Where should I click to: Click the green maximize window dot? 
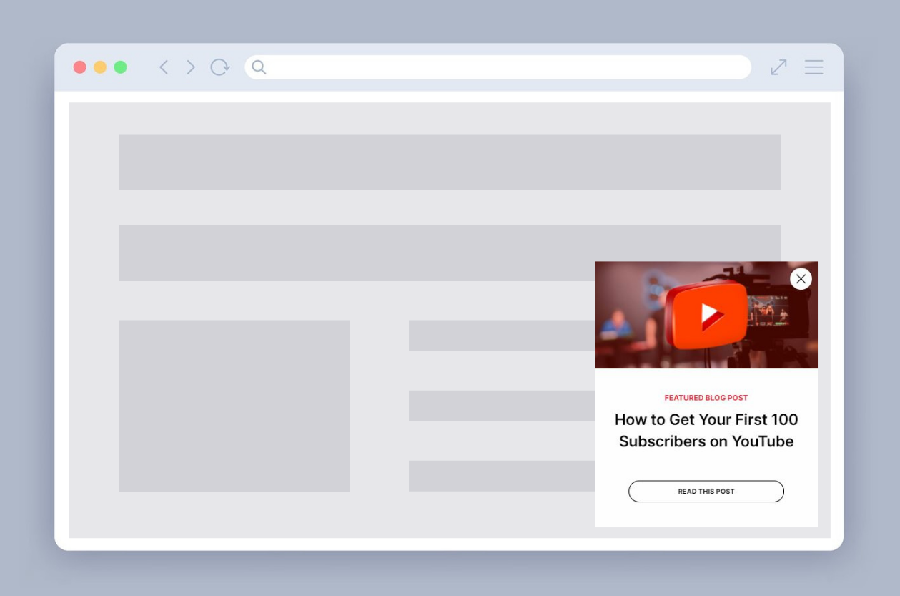(x=120, y=67)
